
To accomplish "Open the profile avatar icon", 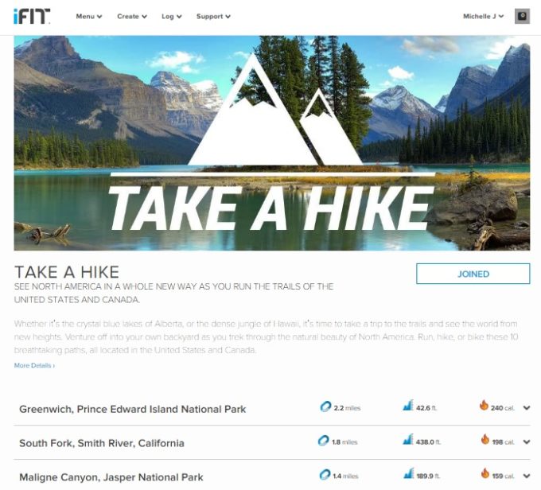I will tap(522, 16).
